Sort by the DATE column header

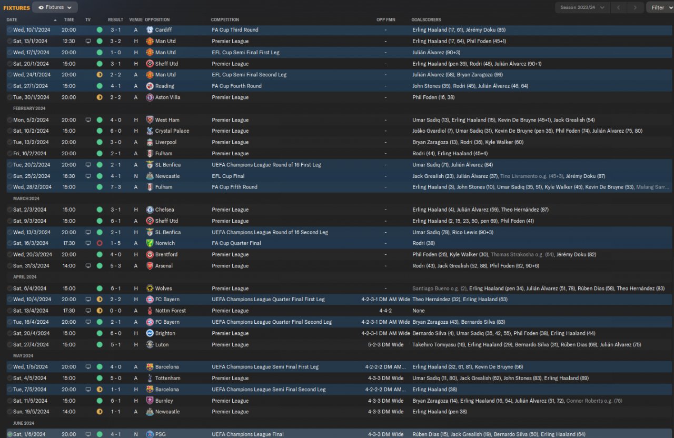coord(12,20)
